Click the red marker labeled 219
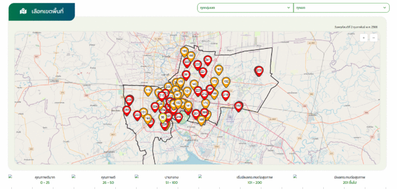The width and height of the screenshot is (397, 189). pos(225,95)
